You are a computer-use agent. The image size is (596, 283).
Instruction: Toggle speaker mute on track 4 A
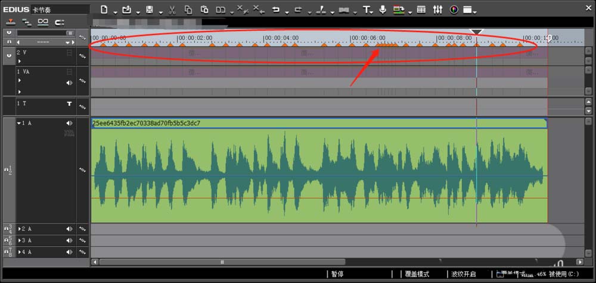pyautogui.click(x=69, y=252)
